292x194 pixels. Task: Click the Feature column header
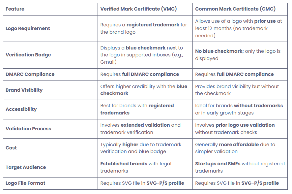15,9
